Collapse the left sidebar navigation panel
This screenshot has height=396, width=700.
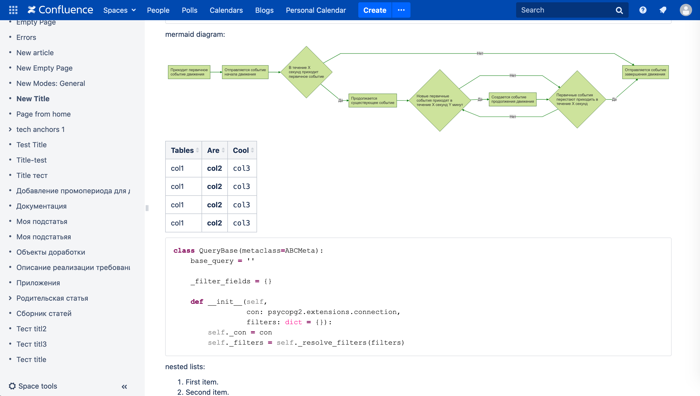point(124,386)
